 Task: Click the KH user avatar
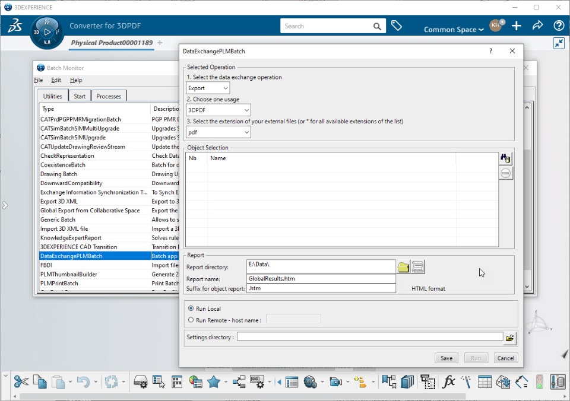[495, 25]
